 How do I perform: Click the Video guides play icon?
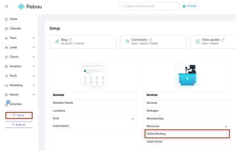pos(198,41)
